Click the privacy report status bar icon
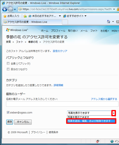This screenshot has height=145, width=119. [98, 141]
